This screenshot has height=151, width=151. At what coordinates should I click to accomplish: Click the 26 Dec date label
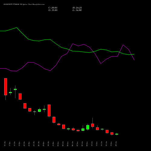[x=39, y=143]
